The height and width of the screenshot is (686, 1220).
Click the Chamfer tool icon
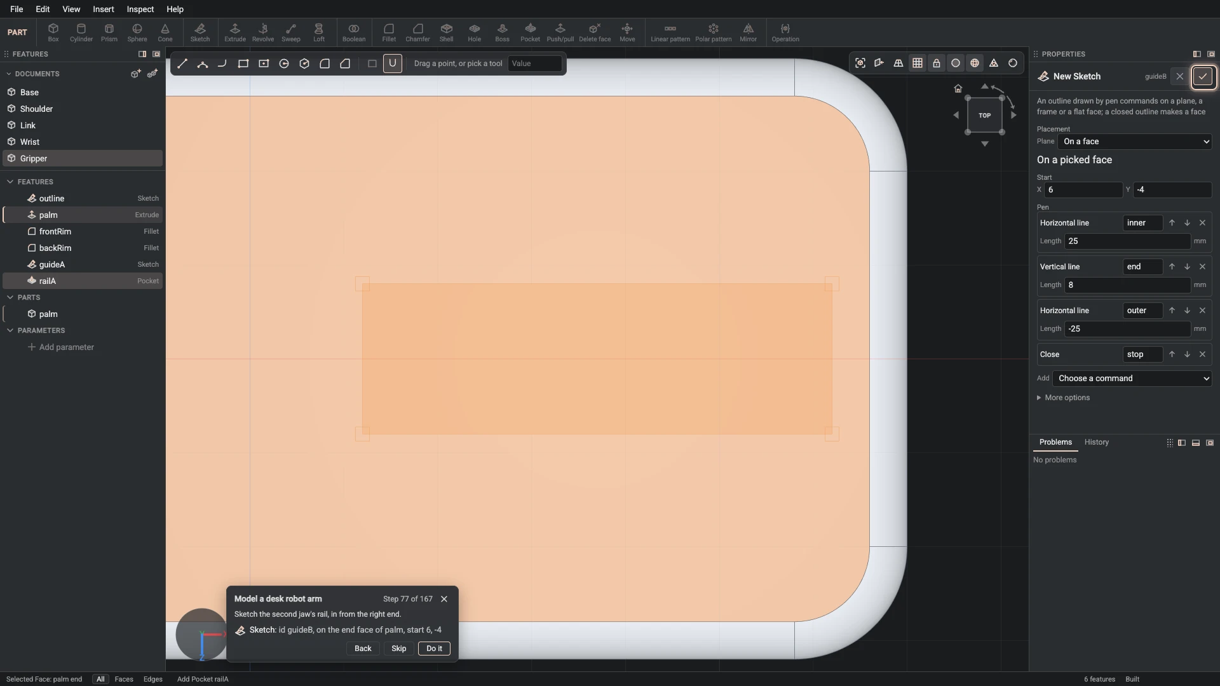point(417,32)
